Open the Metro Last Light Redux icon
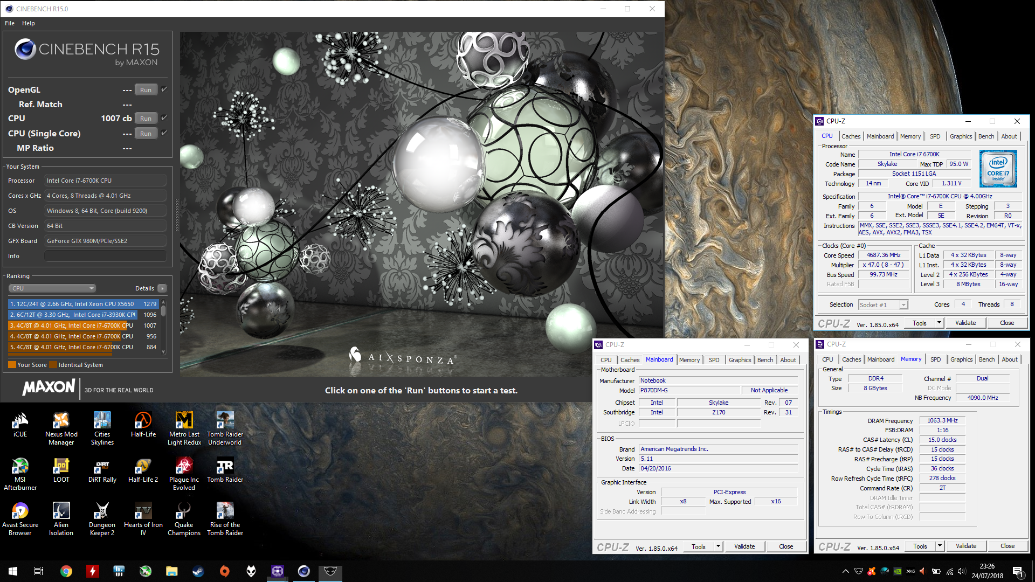Viewport: 1035px width, 582px height. click(184, 428)
